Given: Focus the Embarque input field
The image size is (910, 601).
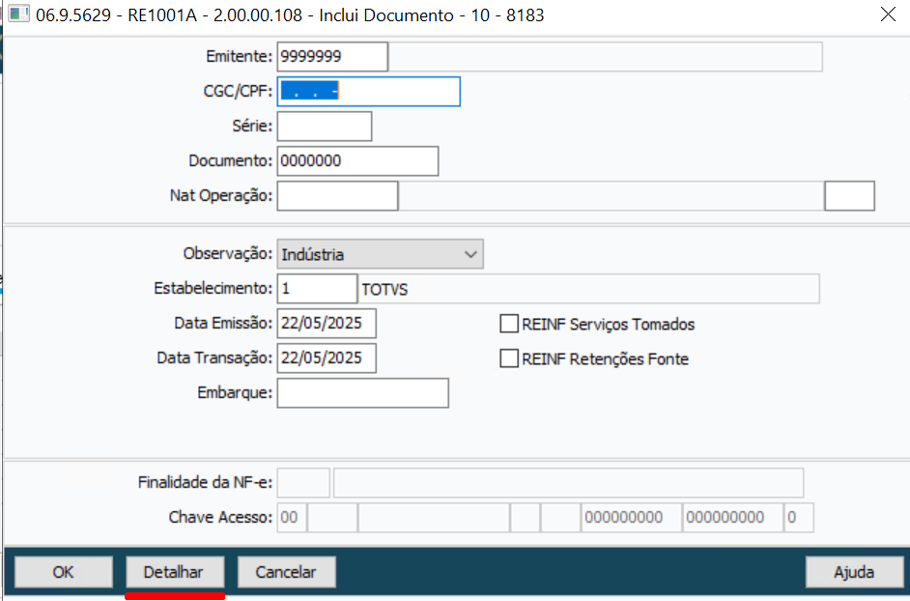Looking at the screenshot, I should (x=362, y=393).
